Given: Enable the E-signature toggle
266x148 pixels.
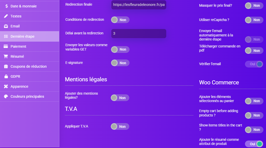Looking at the screenshot, I should pyautogui.click(x=120, y=63).
